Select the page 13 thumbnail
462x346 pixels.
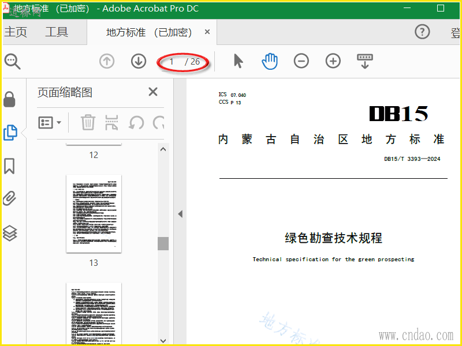94,213
